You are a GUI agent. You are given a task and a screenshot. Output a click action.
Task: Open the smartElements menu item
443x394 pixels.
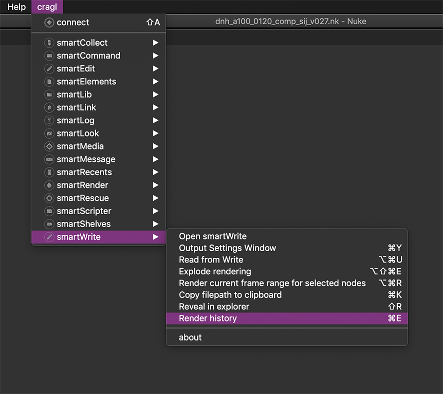pyautogui.click(x=86, y=82)
